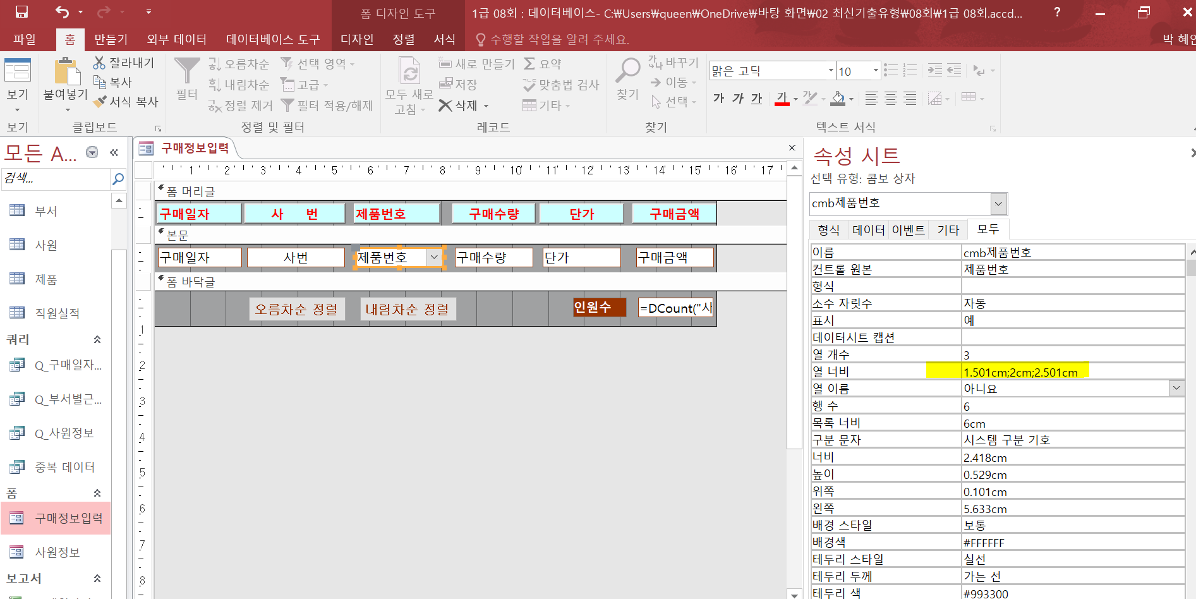Image resolution: width=1196 pixels, height=599 pixels.
Task: Switch to the 데이터 tab in property sheet
Action: point(868,230)
